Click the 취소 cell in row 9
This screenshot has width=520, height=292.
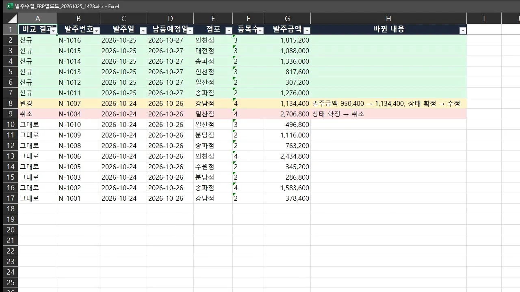click(38, 114)
